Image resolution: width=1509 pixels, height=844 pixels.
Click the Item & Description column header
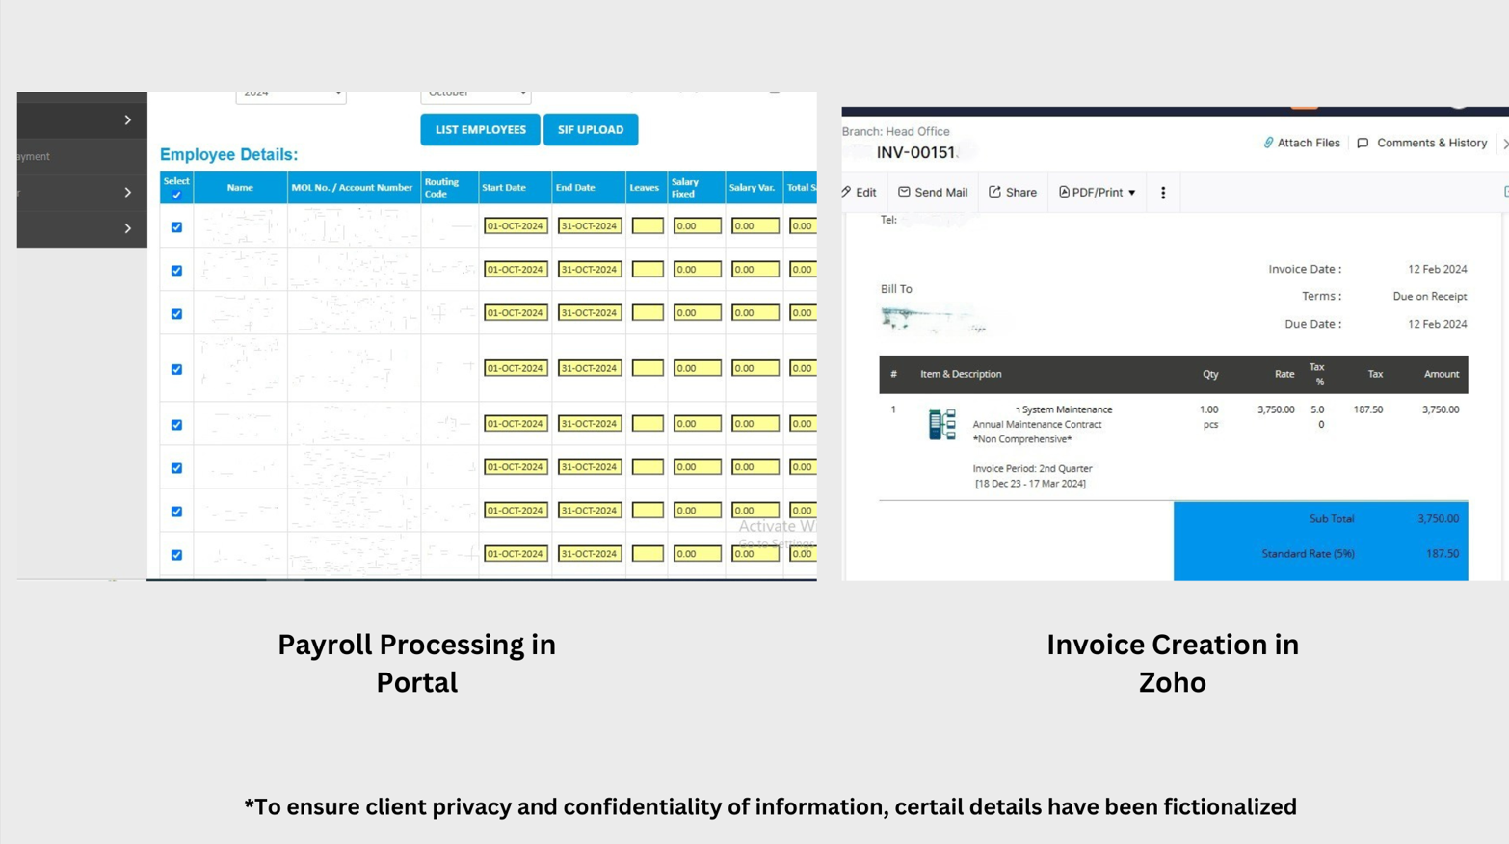click(x=961, y=374)
